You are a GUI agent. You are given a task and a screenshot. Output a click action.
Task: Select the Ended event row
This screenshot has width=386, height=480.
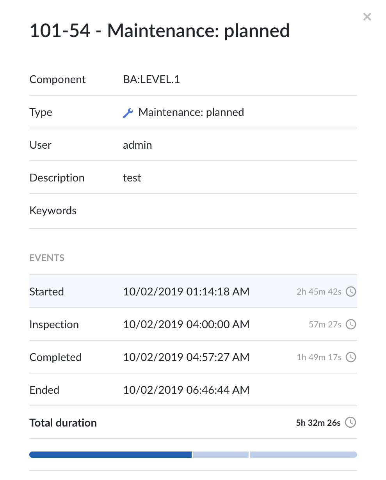pos(193,390)
